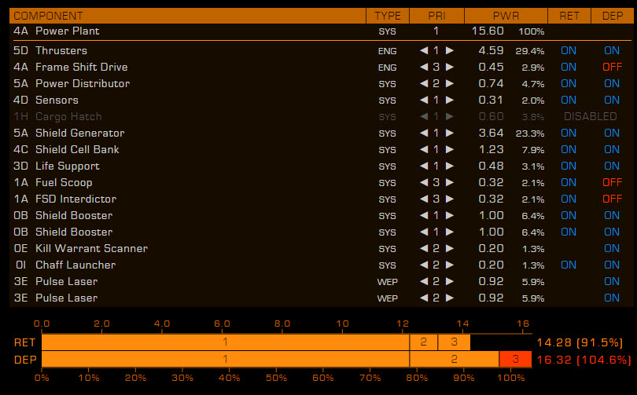Click right priority arrow on Shield Cell Bank
637x395 pixels.
click(449, 150)
